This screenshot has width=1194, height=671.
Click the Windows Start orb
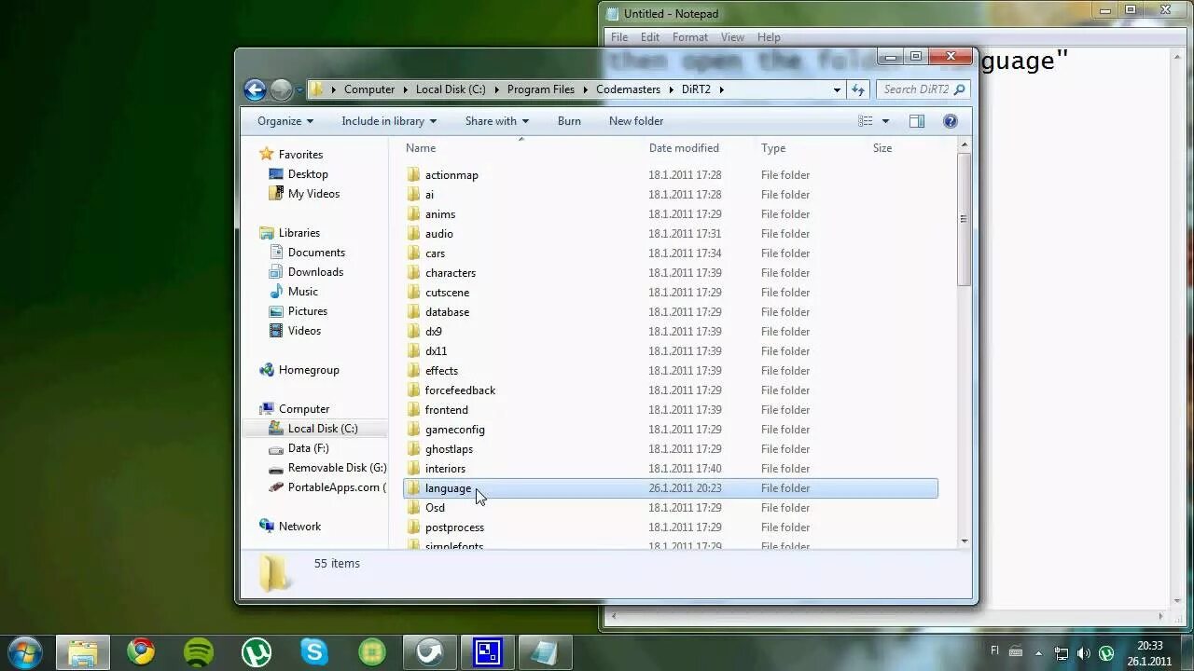[24, 651]
